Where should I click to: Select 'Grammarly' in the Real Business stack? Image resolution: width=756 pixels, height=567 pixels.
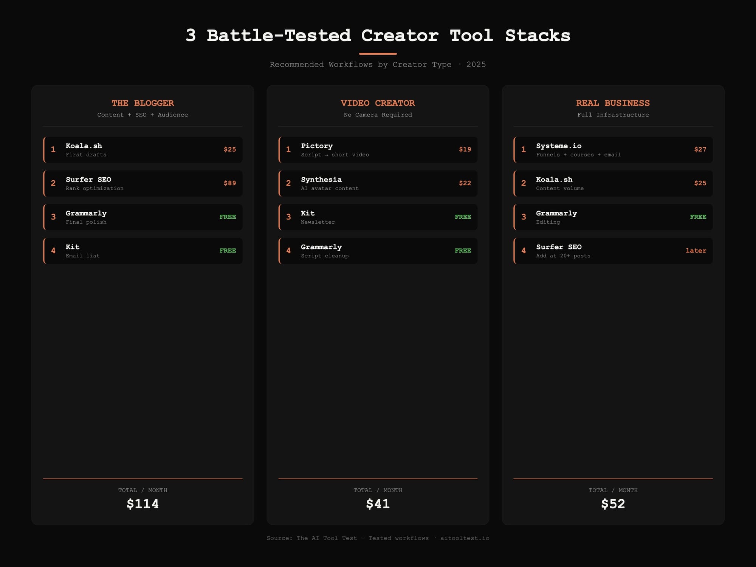pos(556,213)
